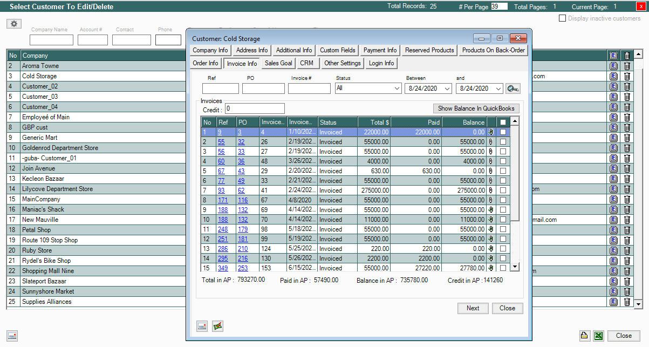Open the Sales Goal tab

pyautogui.click(x=278, y=63)
